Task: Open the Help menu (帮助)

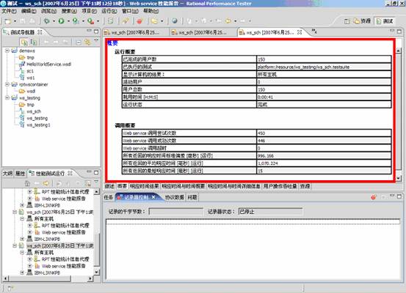Action: pos(151,11)
